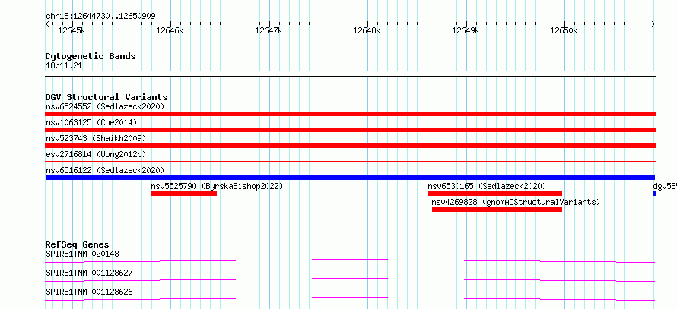This screenshot has width=677, height=309.
Task: Click the DGV Structural Variants track title
Action: point(106,97)
